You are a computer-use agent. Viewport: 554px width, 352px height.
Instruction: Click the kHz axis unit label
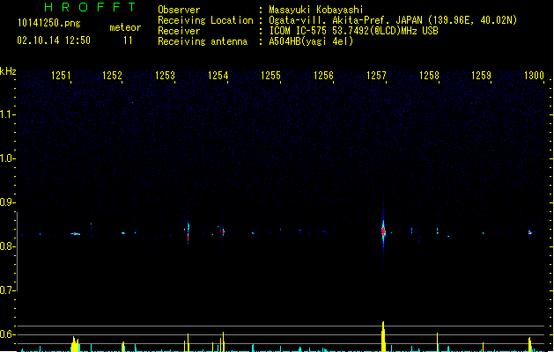tap(8, 71)
